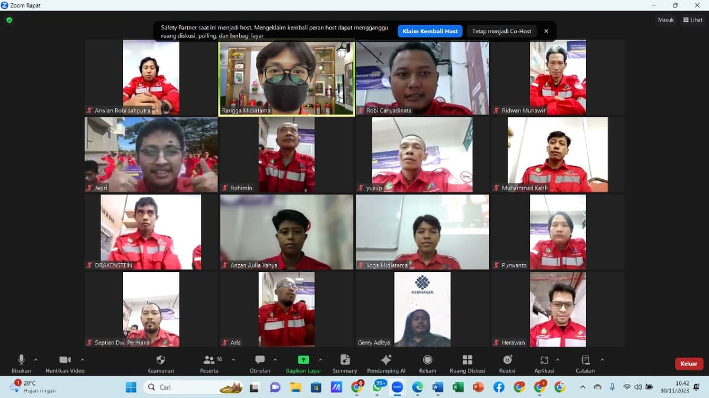
Task: Start Bagikan Layar screen share
Action: tap(303, 364)
